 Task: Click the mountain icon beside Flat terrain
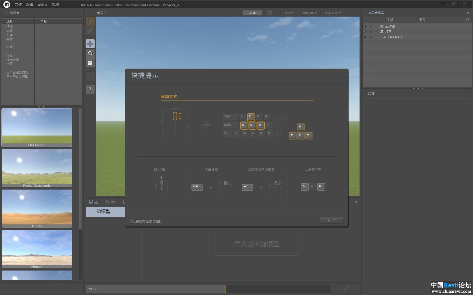(x=385, y=37)
